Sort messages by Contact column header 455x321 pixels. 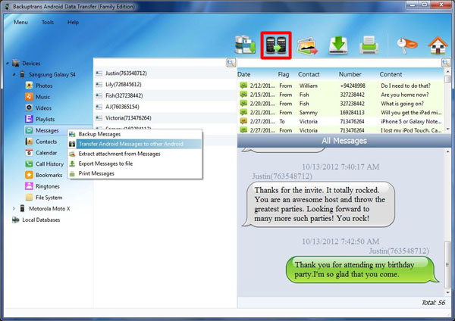(309, 74)
